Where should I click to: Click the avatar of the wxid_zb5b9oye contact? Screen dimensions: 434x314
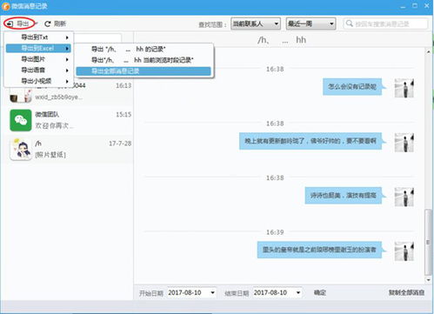click(x=21, y=95)
